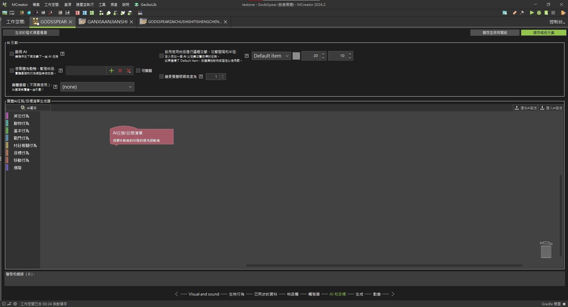Toggle the 可馴服 tameable checkbox
Screen dimensions: 568x307
click(138, 71)
